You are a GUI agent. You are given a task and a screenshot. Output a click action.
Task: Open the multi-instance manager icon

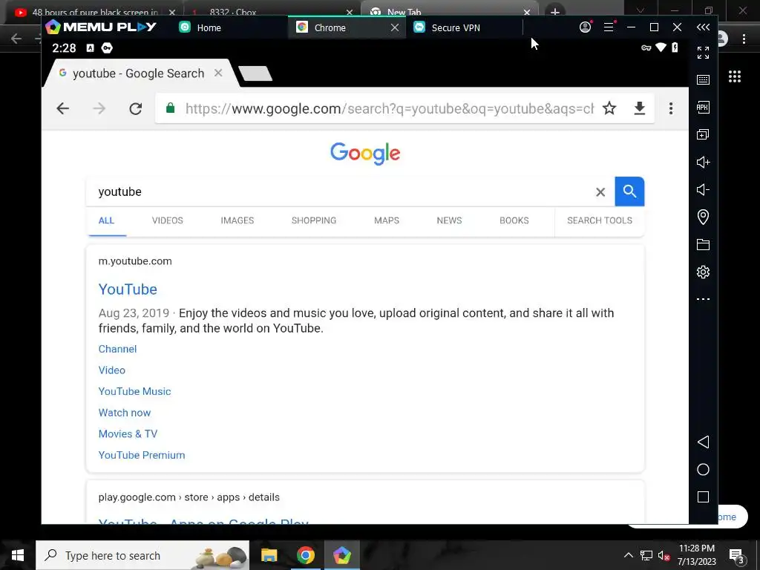pyautogui.click(x=703, y=135)
